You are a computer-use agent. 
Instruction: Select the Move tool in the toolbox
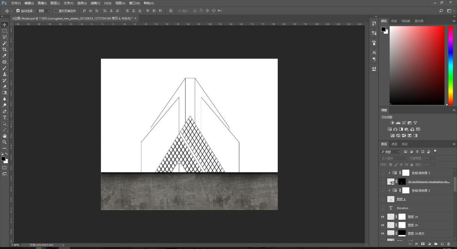click(x=5, y=24)
